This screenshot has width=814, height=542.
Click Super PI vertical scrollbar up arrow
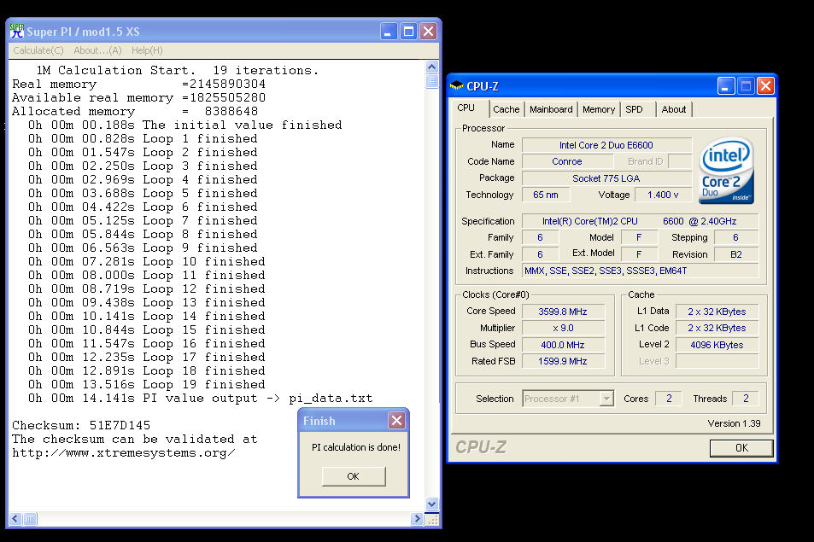coord(432,67)
